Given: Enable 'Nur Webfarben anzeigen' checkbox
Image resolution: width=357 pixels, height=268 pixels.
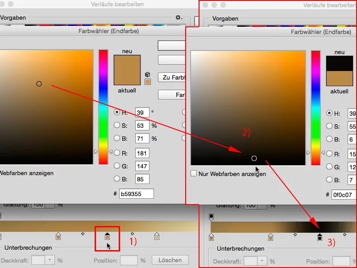Looking at the screenshot, I should coord(194,173).
